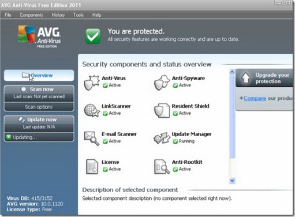Screen dimensions: 295x217
Task: Click the License type: Free text
Action: tap(29, 209)
